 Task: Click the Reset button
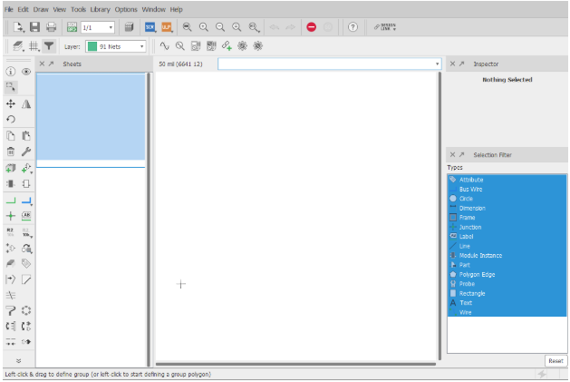point(555,361)
